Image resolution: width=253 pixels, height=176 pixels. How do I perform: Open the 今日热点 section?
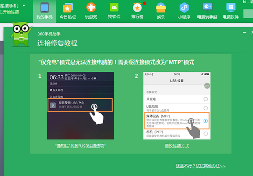tap(68, 11)
